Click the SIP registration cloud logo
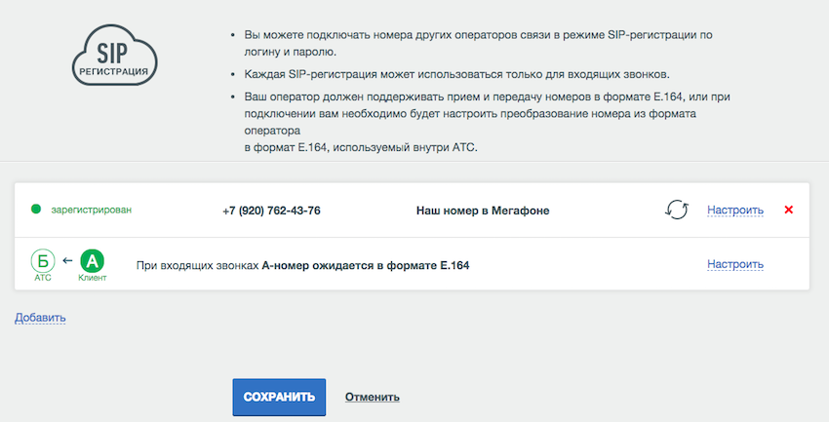Screen dimensions: 829x422 tap(114, 56)
